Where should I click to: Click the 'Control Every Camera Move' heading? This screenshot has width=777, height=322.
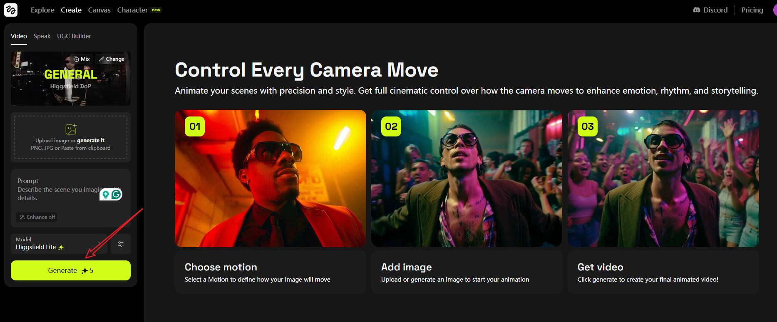point(307,70)
